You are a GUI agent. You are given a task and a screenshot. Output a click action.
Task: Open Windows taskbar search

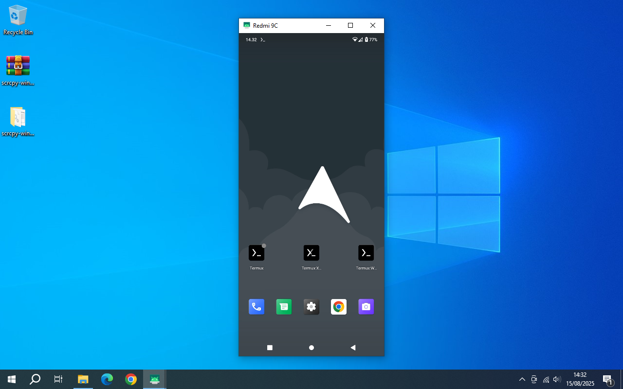point(35,379)
